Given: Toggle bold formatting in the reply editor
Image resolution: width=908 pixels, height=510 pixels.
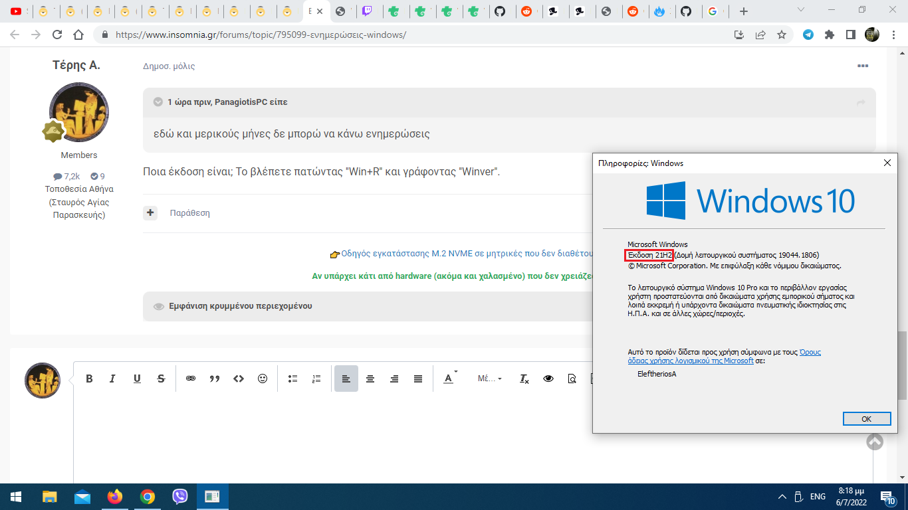Looking at the screenshot, I should [x=89, y=379].
